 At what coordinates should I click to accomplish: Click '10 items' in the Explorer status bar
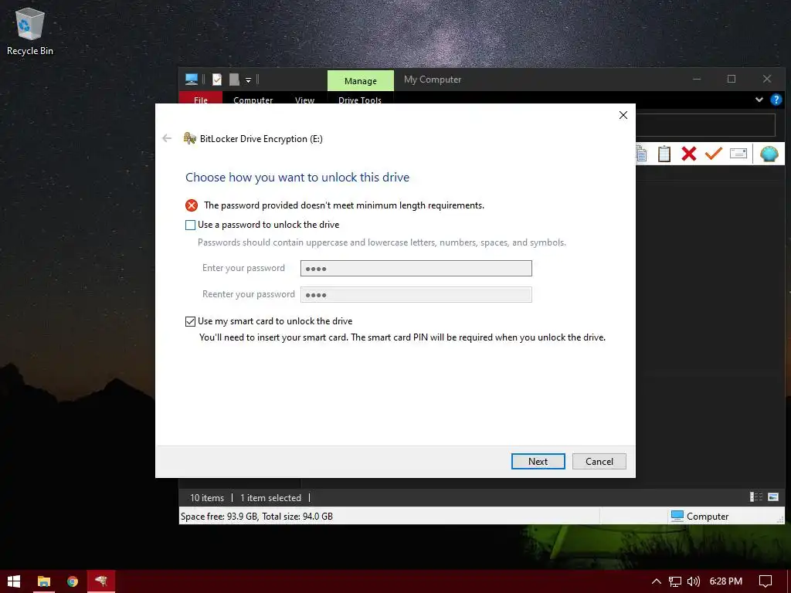207,498
